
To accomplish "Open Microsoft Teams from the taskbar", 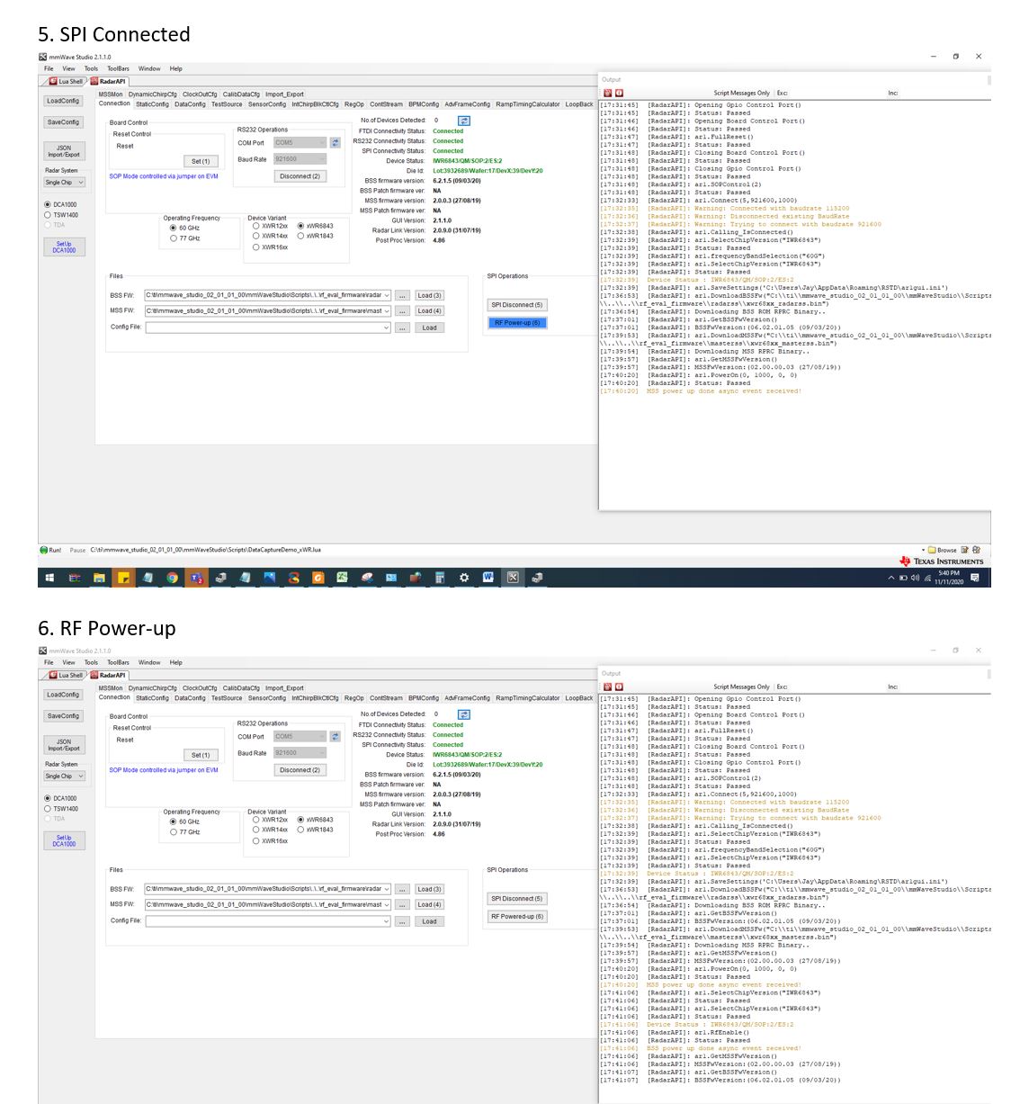I will 196,578.
